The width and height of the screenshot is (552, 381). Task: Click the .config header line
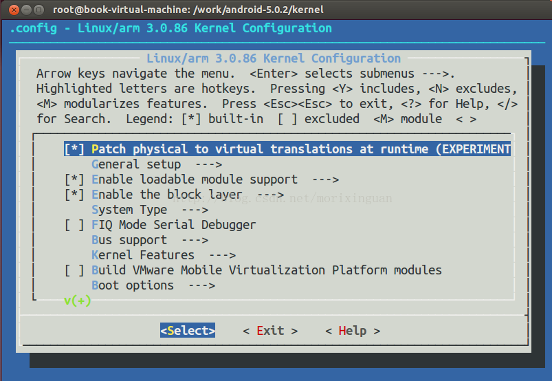[x=170, y=29]
